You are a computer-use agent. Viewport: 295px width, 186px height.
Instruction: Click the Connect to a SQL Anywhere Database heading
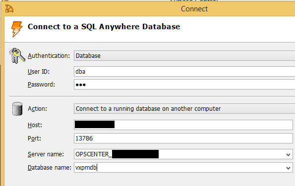[104, 27]
